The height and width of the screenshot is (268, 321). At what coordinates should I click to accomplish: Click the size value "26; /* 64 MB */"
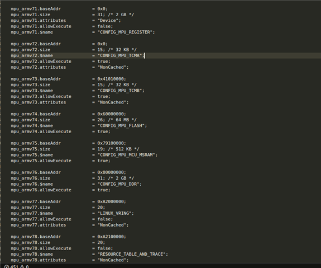point(117,120)
